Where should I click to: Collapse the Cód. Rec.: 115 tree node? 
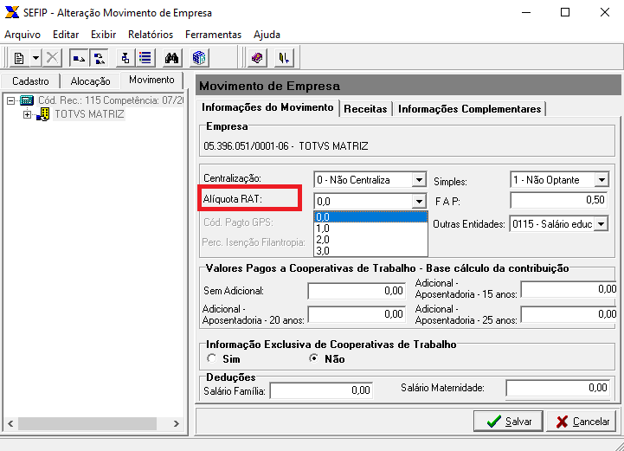coord(11,100)
